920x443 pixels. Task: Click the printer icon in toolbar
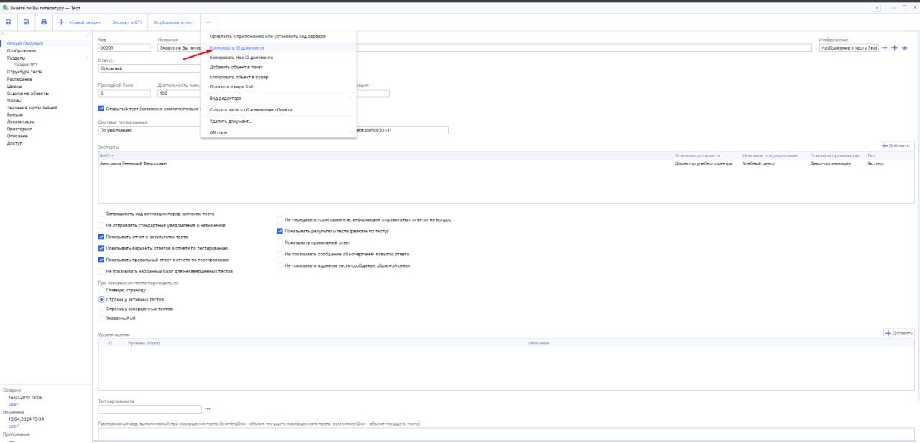coord(44,22)
